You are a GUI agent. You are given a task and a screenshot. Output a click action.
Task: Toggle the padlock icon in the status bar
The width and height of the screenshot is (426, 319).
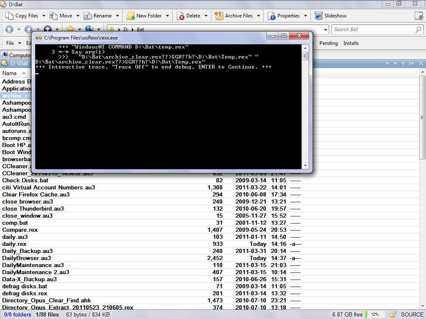pyautogui.click(x=393, y=314)
